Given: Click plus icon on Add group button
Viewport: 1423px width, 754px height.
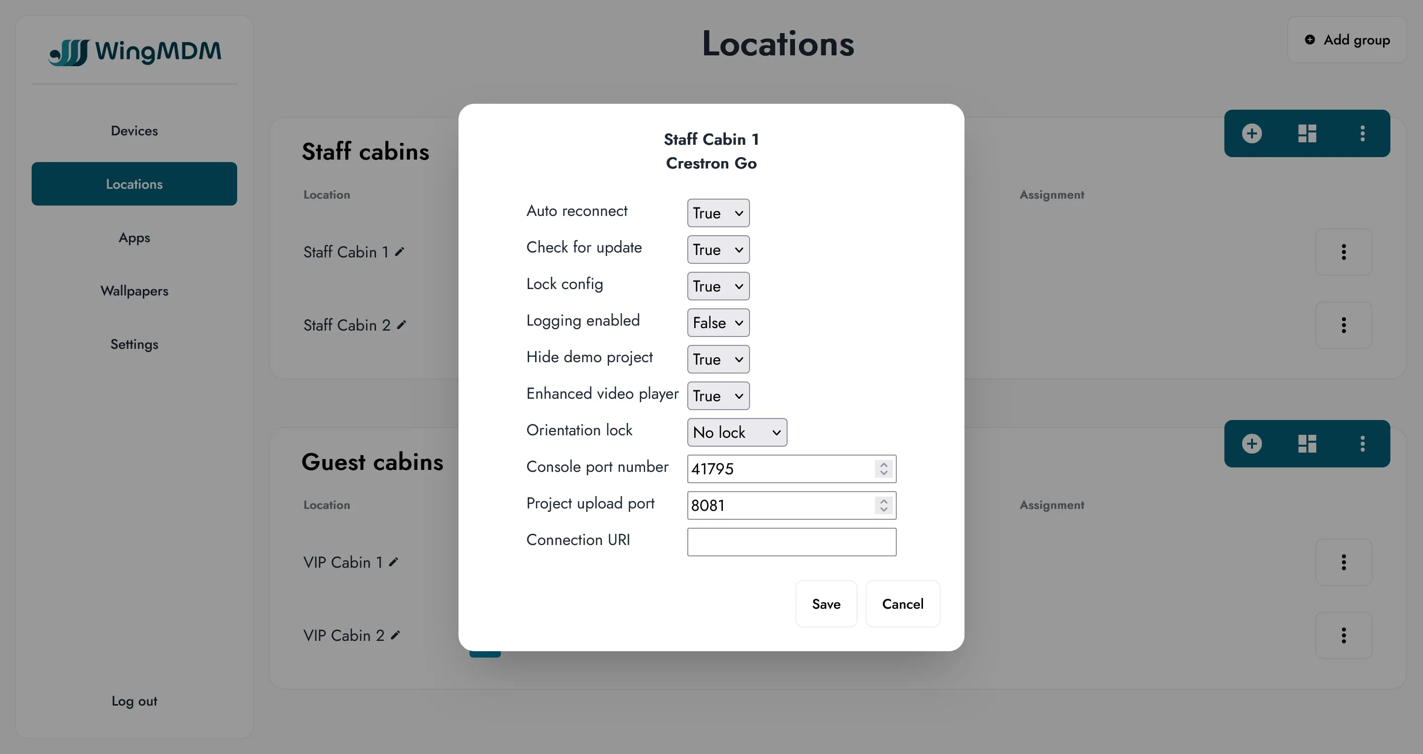Looking at the screenshot, I should tap(1310, 40).
